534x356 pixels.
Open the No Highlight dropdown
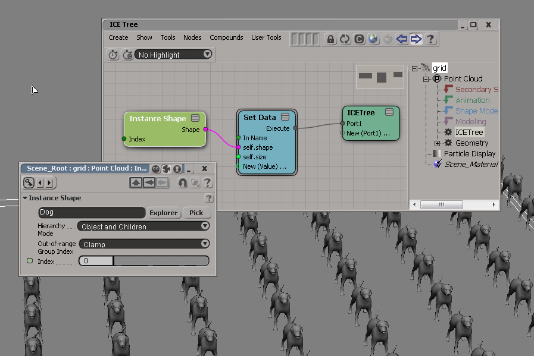(x=174, y=55)
